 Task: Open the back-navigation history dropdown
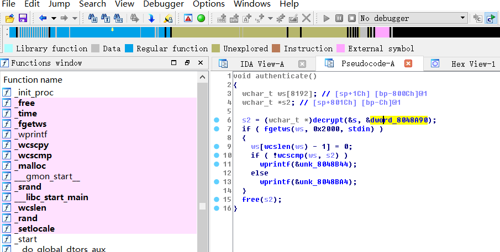(x=54, y=18)
